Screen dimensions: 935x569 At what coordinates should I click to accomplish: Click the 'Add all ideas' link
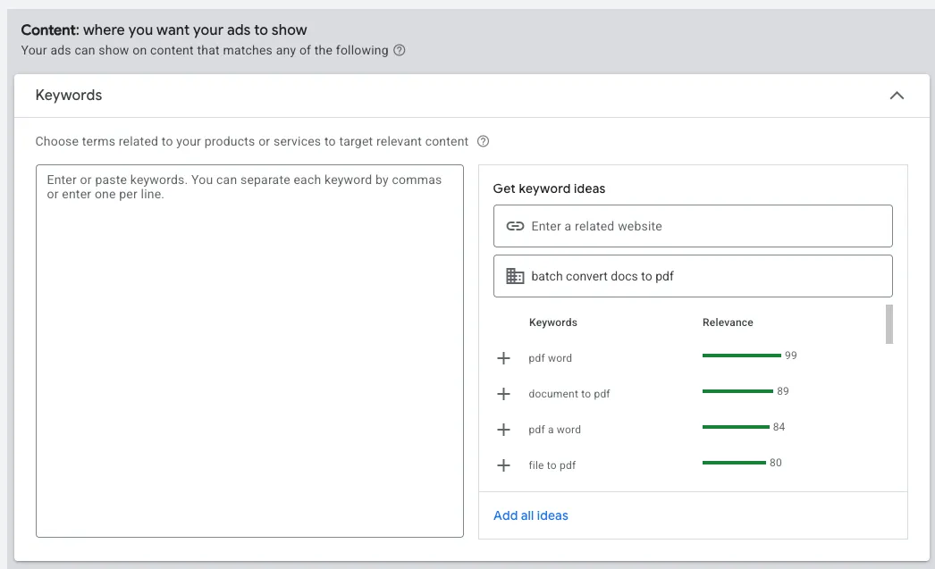[x=531, y=515]
